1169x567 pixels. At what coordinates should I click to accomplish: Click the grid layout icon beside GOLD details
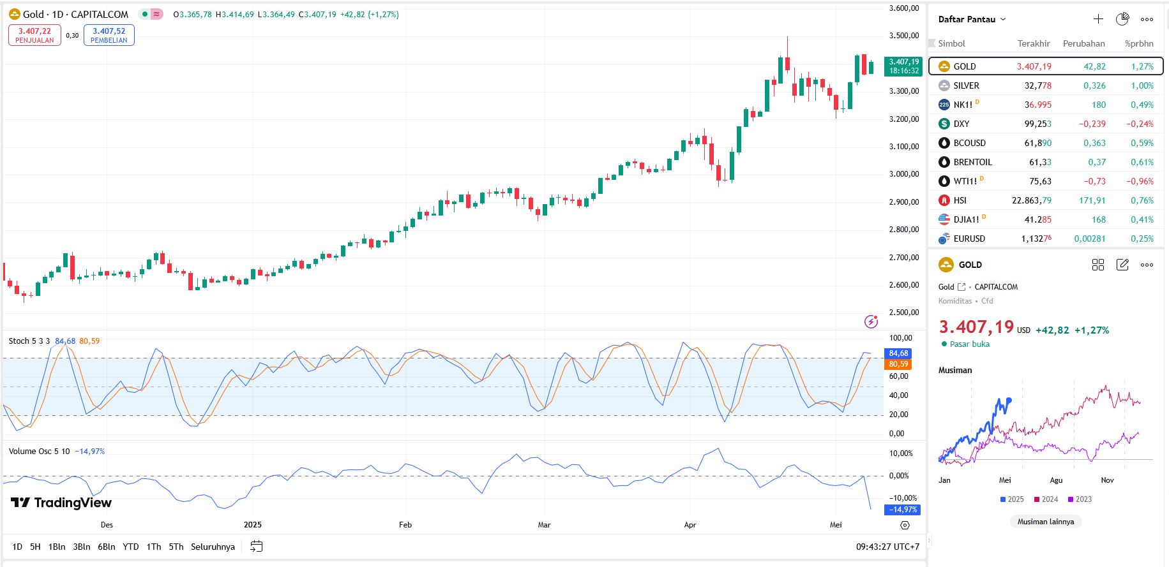click(x=1098, y=265)
